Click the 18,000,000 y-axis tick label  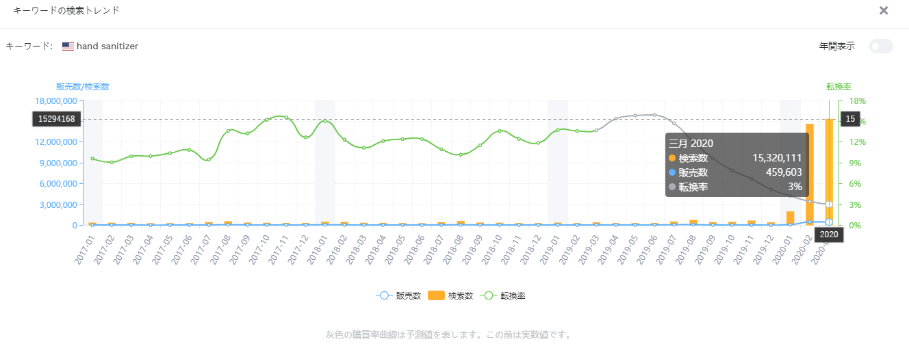tap(57, 101)
